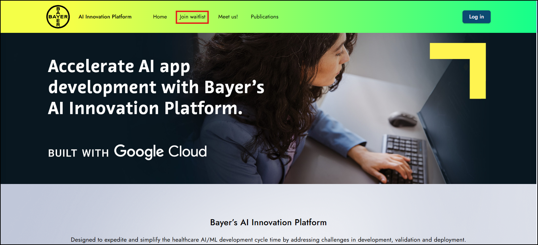Click the computer mouse in the hero photo
Viewport: 538px width, 245px height.
click(x=402, y=119)
